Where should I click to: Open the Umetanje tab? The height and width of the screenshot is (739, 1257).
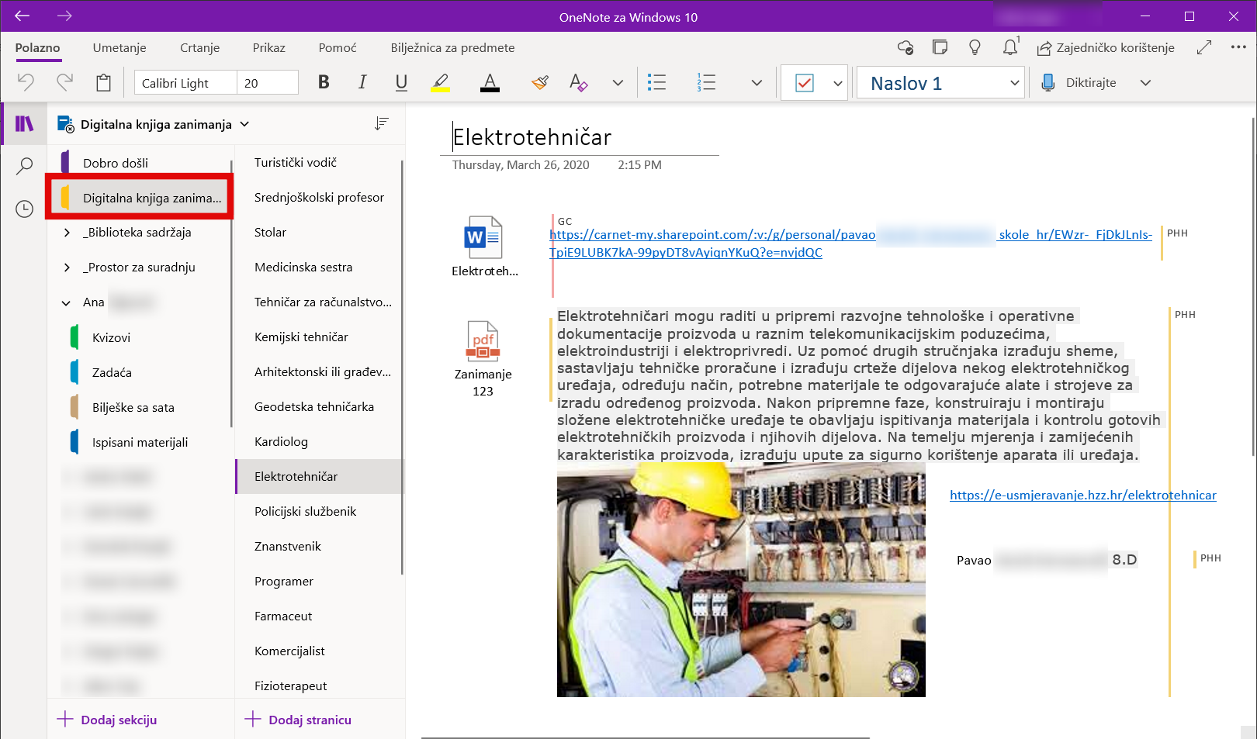click(119, 47)
